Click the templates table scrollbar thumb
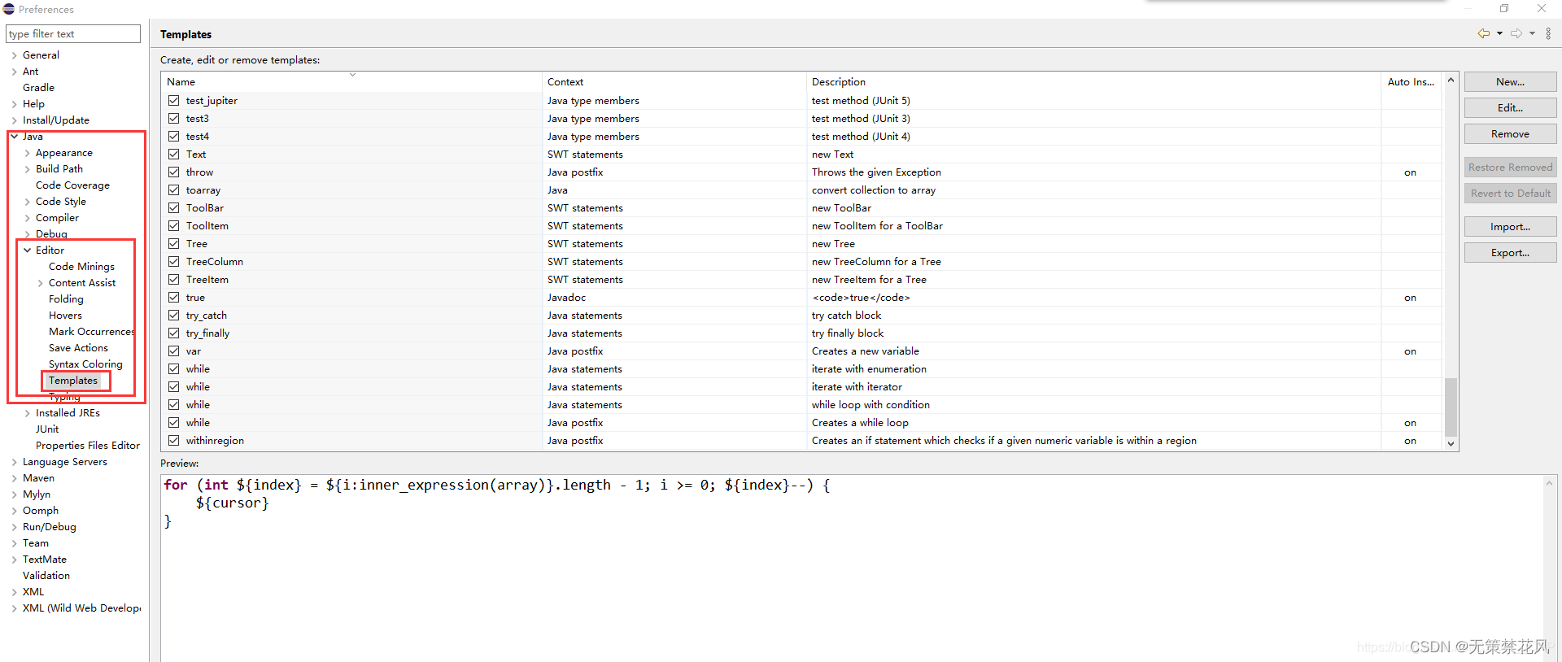The image size is (1562, 662). point(1451,407)
